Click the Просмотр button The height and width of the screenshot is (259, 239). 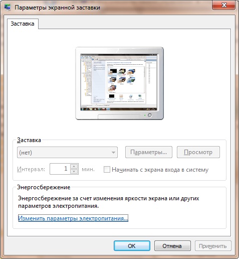click(198, 152)
